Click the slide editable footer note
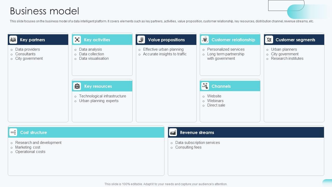 (x=166, y=184)
